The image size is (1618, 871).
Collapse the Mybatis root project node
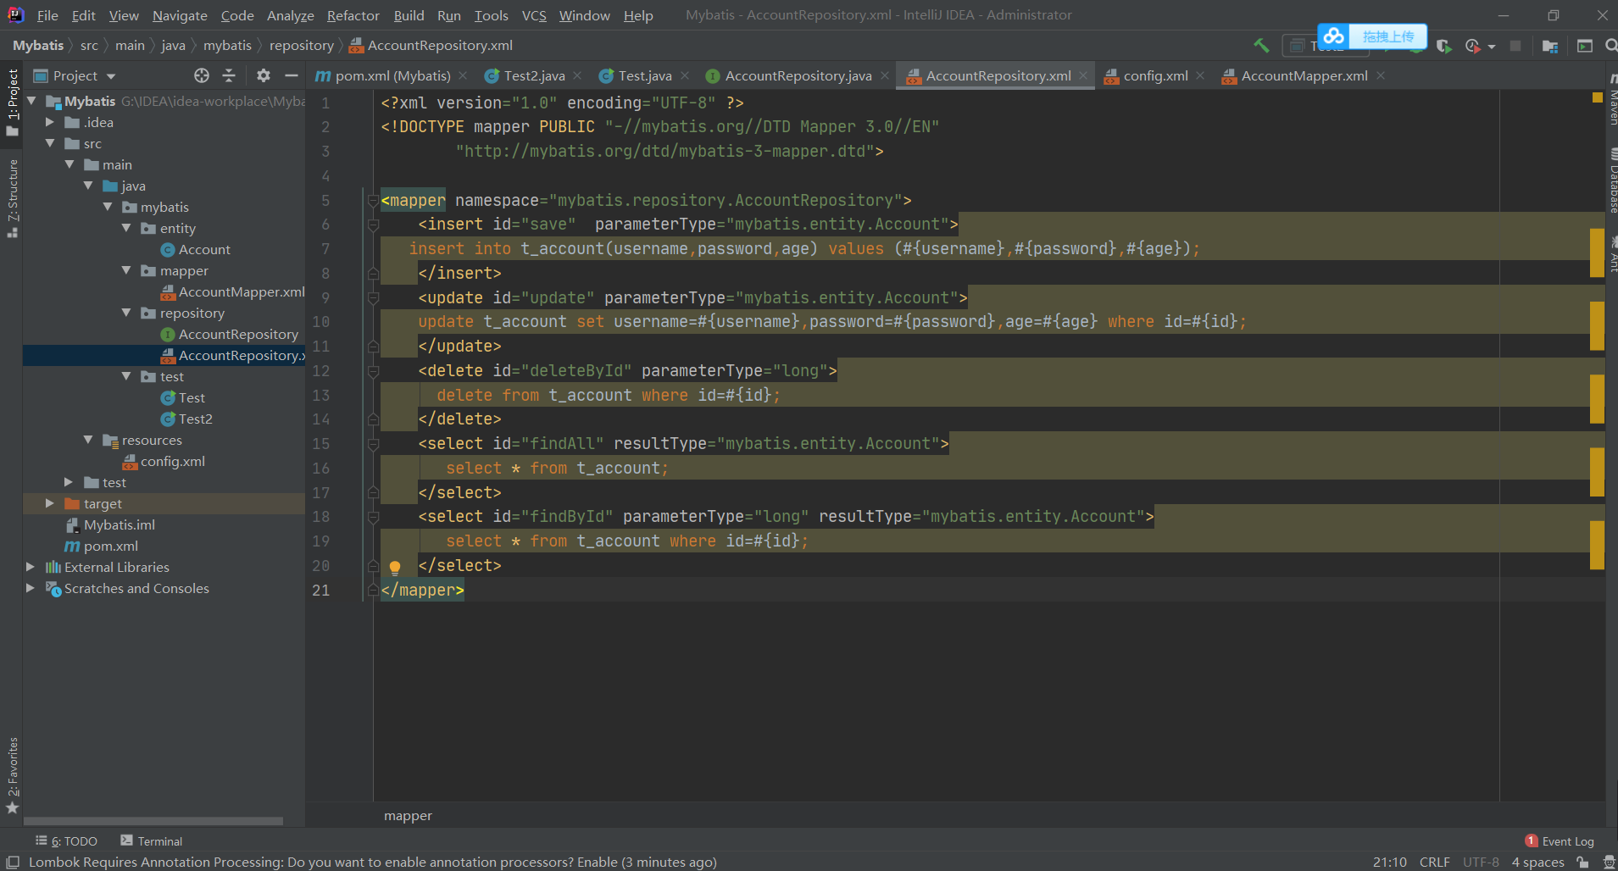[31, 101]
